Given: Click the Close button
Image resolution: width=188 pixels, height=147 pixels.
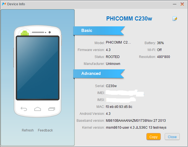Looking at the screenshot, I should coord(172,136).
